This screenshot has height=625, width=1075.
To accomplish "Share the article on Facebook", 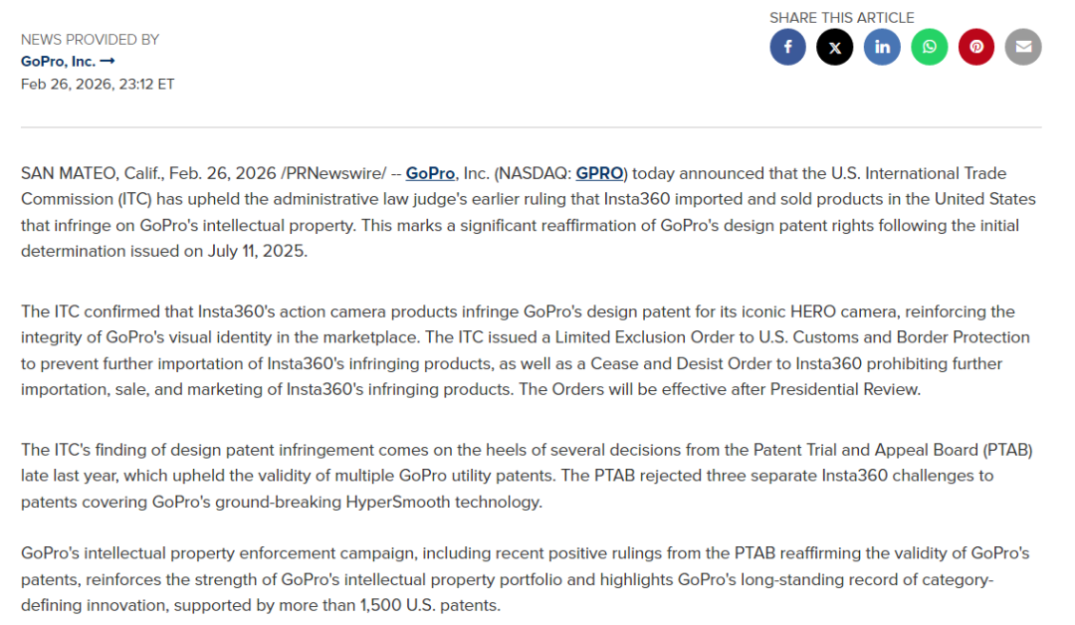I will (x=787, y=47).
